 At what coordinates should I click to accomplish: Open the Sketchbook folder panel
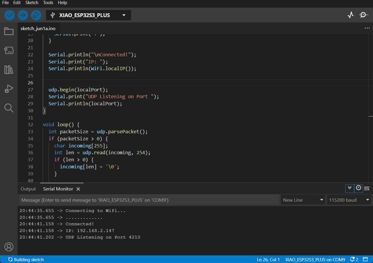pos(9,31)
